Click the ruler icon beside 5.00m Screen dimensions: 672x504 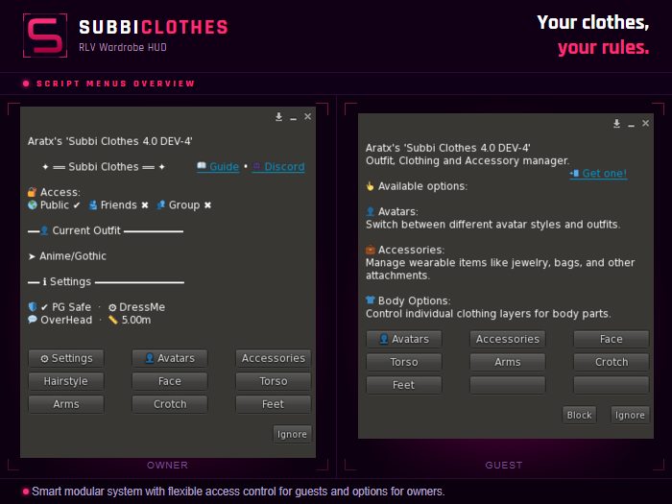[112, 320]
